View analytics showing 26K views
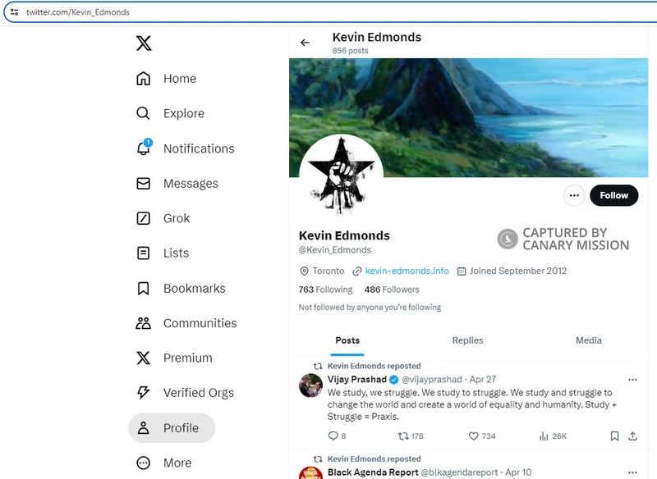The image size is (657, 479). (553, 436)
